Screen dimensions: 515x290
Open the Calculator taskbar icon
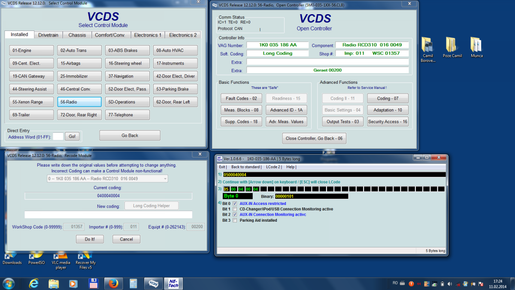click(133, 283)
